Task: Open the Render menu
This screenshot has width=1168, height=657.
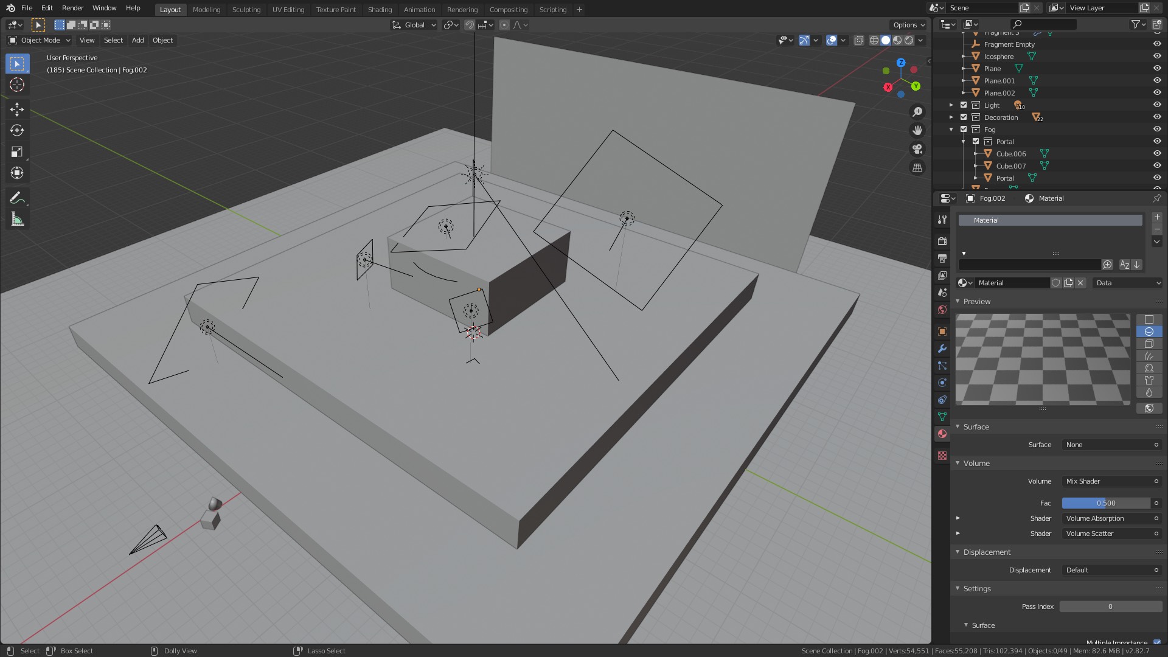Action: pyautogui.click(x=72, y=8)
